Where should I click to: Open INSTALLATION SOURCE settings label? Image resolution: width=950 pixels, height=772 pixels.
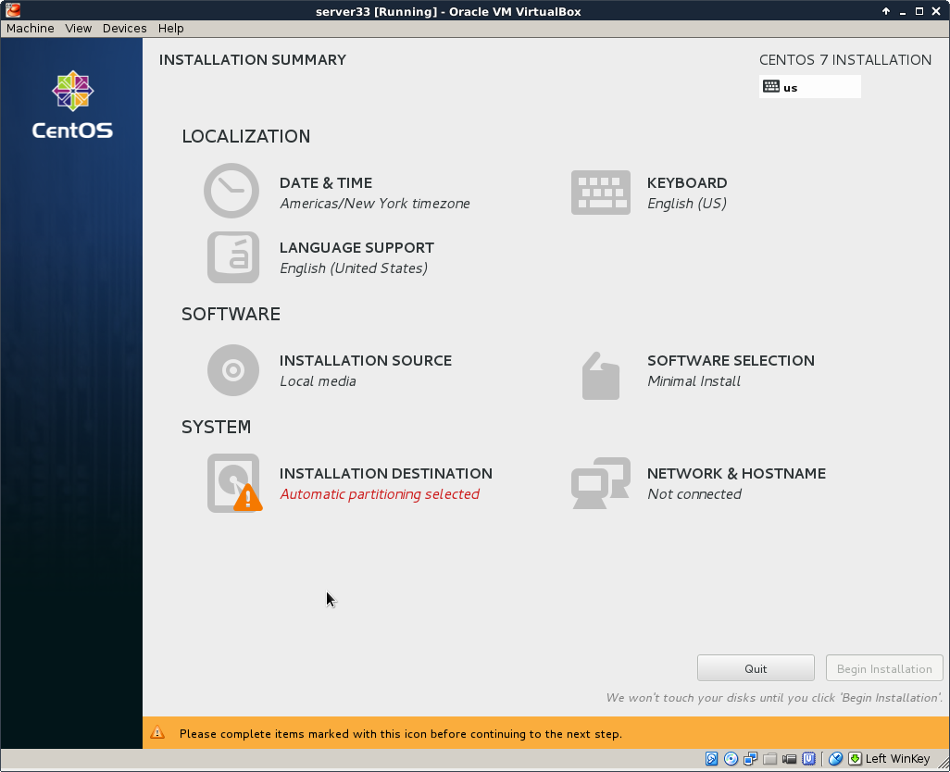pyautogui.click(x=366, y=360)
